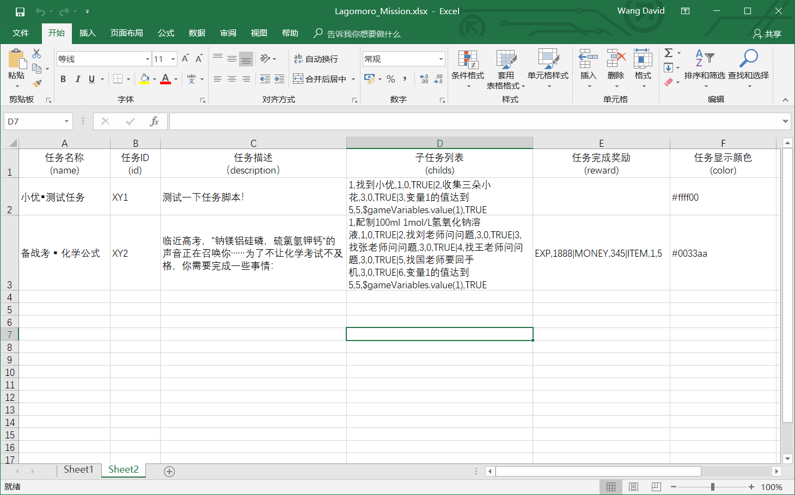This screenshot has height=495, width=795.
Task: Click the Increase decimal icon
Action: coord(424,79)
